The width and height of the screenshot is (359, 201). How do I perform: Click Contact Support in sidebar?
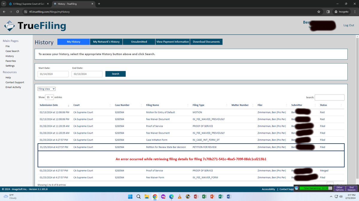(15, 82)
